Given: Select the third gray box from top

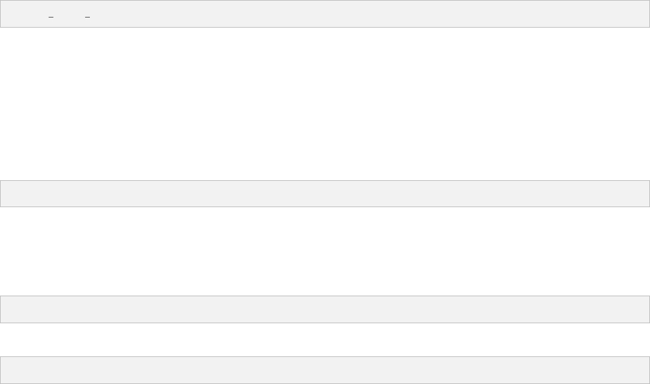Looking at the screenshot, I should point(325,309).
